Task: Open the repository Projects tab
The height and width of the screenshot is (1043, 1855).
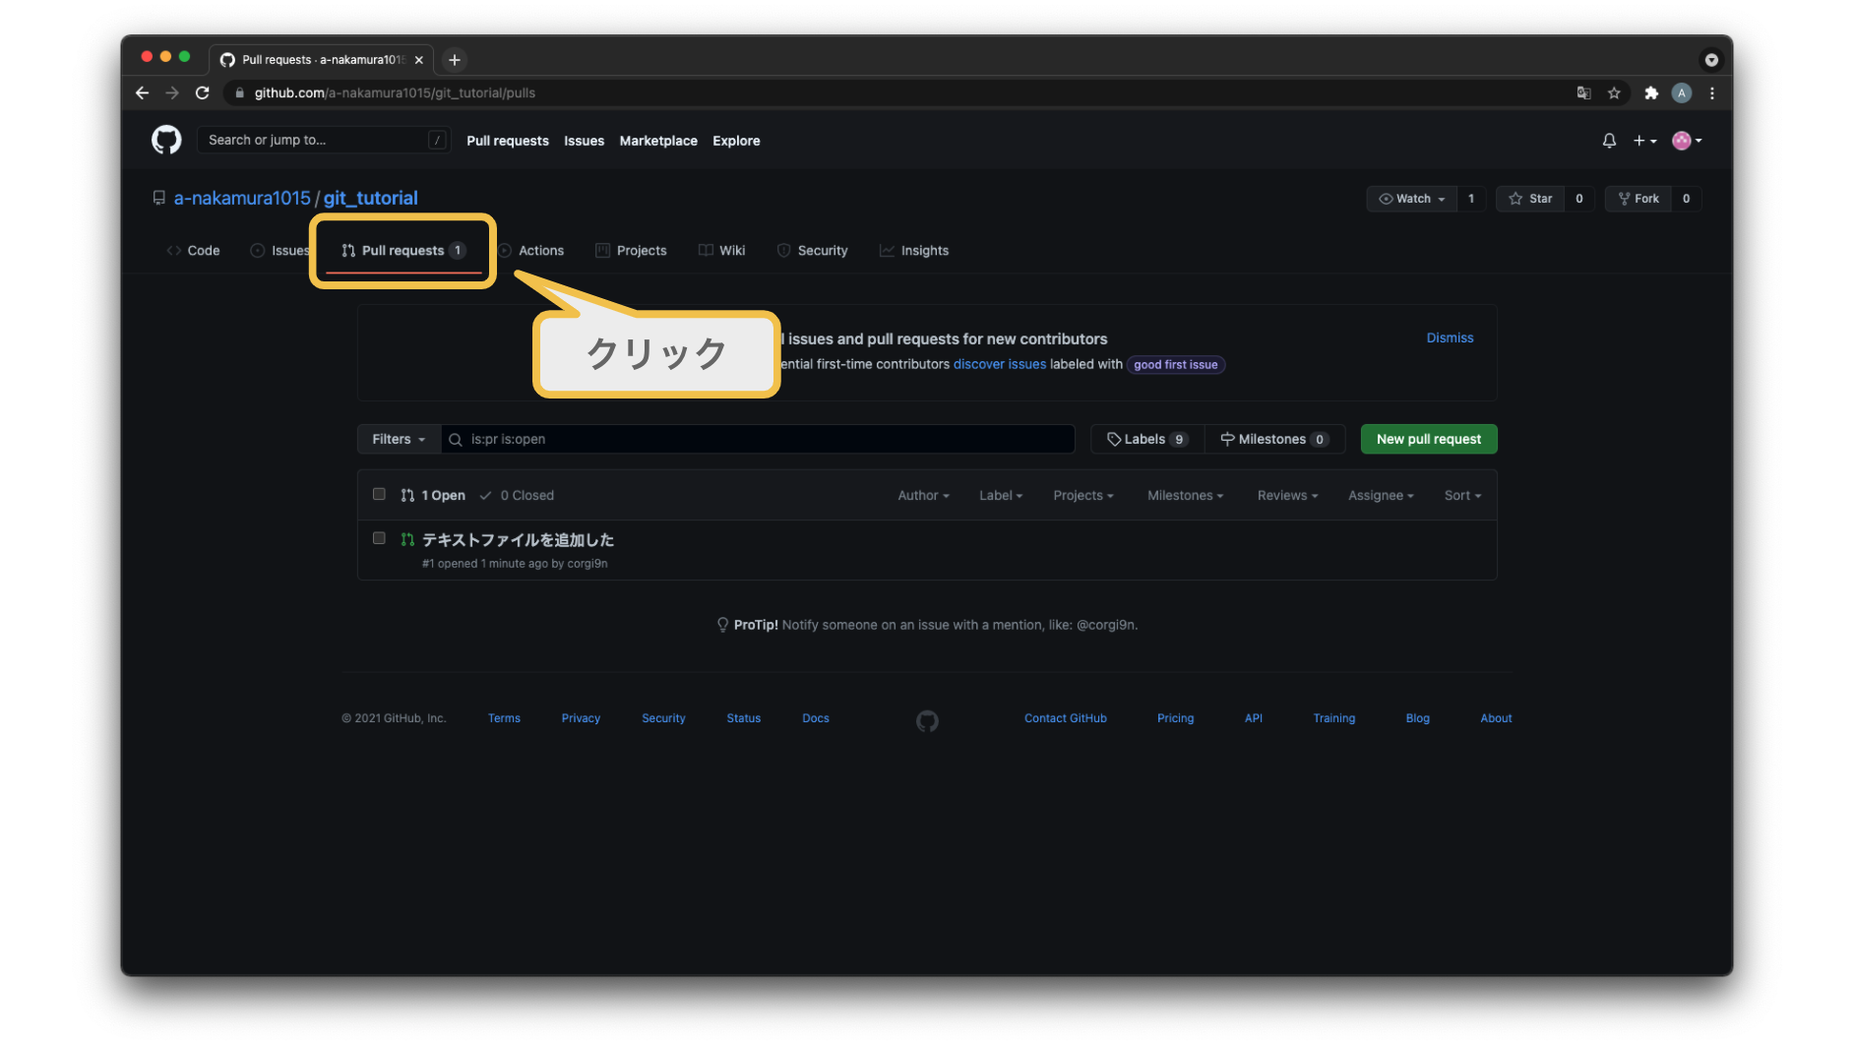Action: pos(631,251)
